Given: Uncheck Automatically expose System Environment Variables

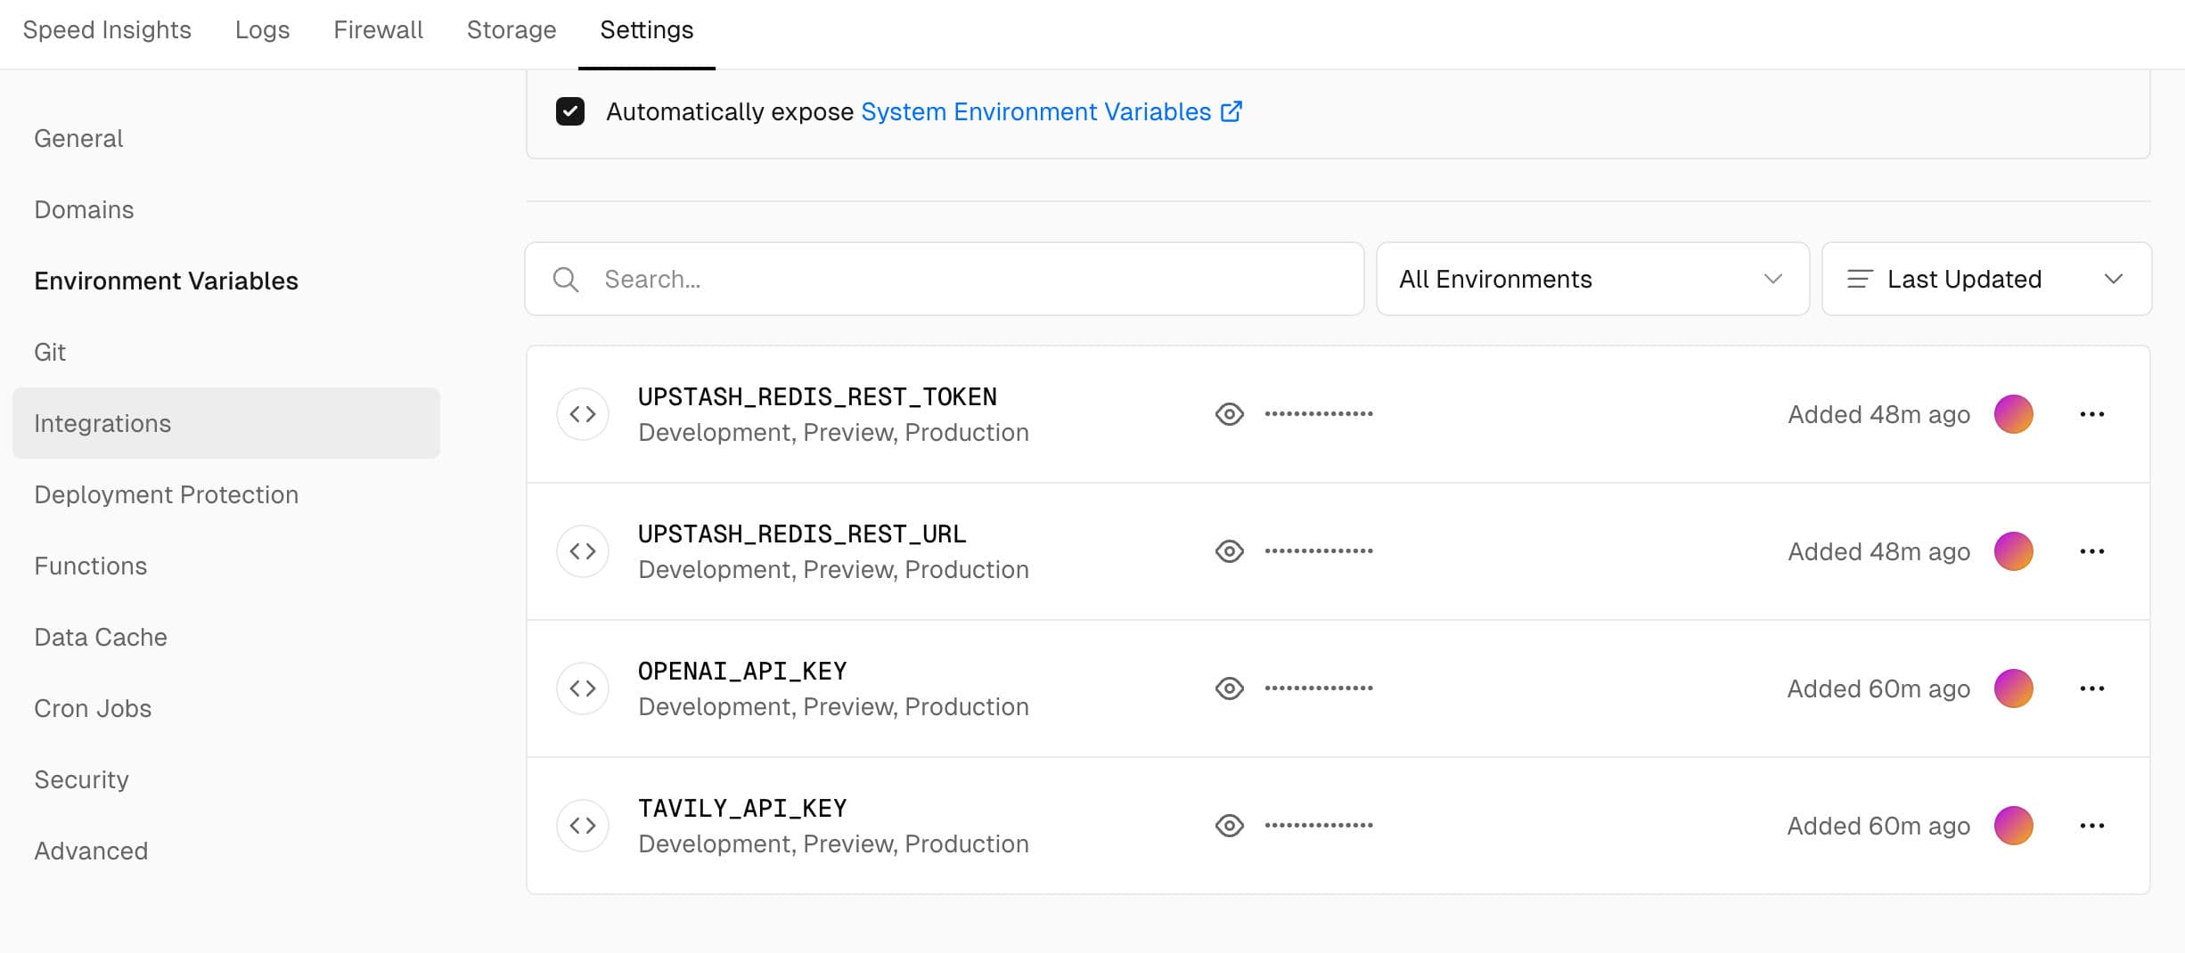Looking at the screenshot, I should point(570,111).
